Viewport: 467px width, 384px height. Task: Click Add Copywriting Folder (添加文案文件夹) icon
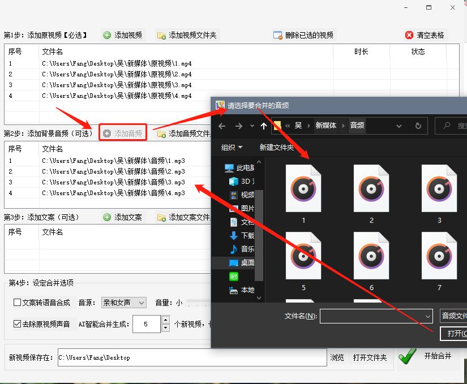point(161,218)
